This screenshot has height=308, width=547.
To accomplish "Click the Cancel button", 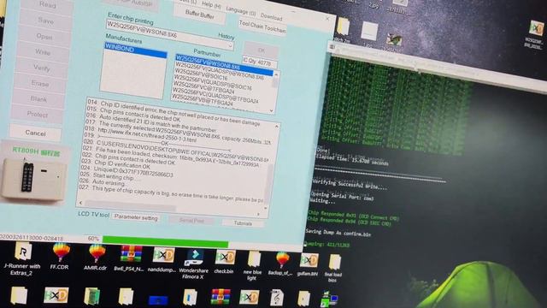I will pos(35,133).
